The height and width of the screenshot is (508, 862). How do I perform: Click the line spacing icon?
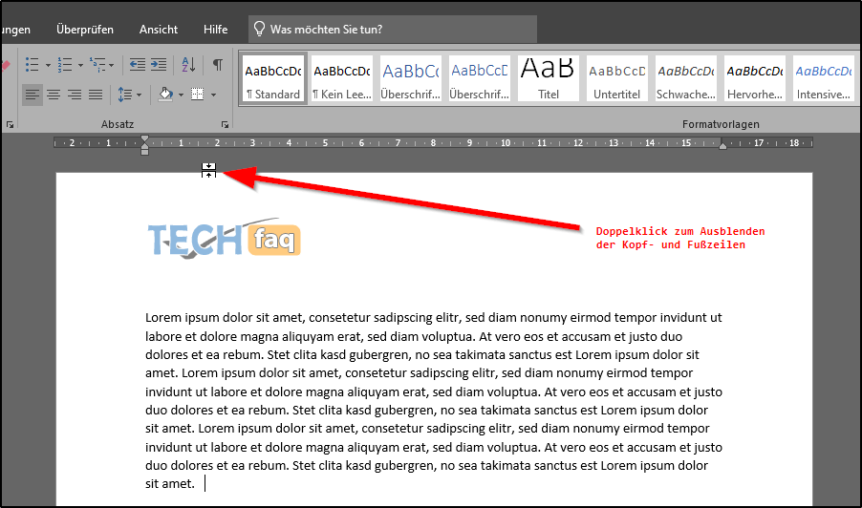(x=125, y=95)
